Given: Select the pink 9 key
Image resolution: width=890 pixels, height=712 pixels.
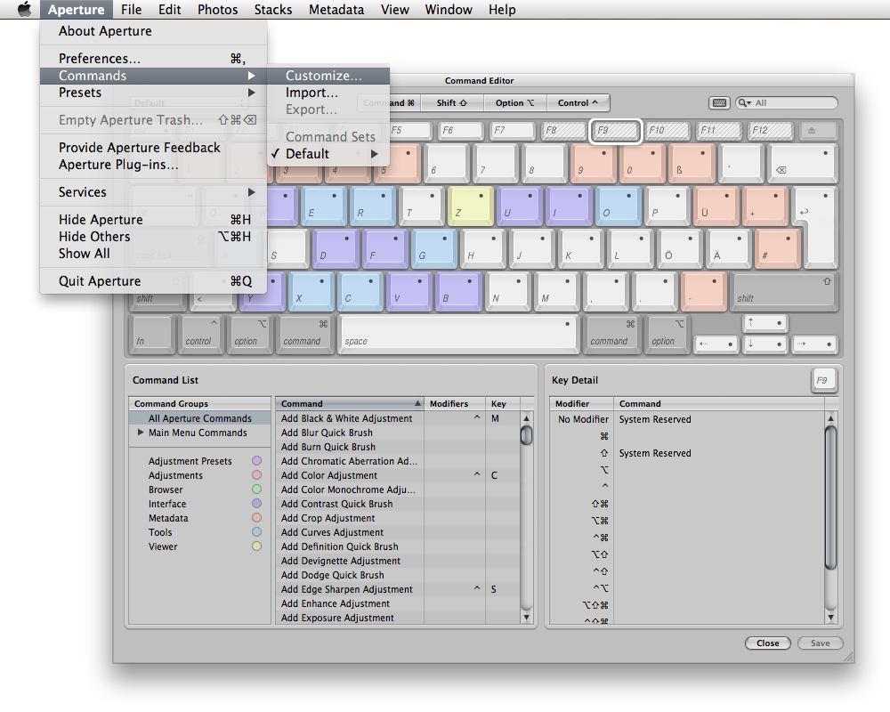Looking at the screenshot, I should [593, 163].
